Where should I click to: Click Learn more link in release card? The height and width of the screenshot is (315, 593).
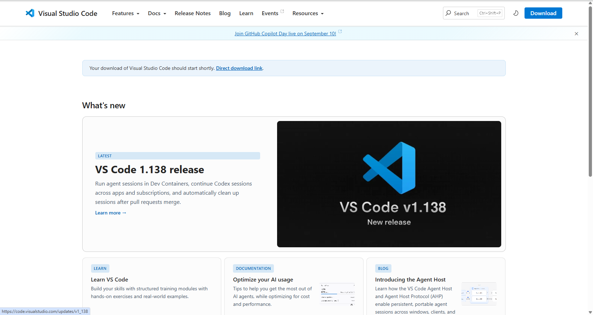[x=110, y=213]
